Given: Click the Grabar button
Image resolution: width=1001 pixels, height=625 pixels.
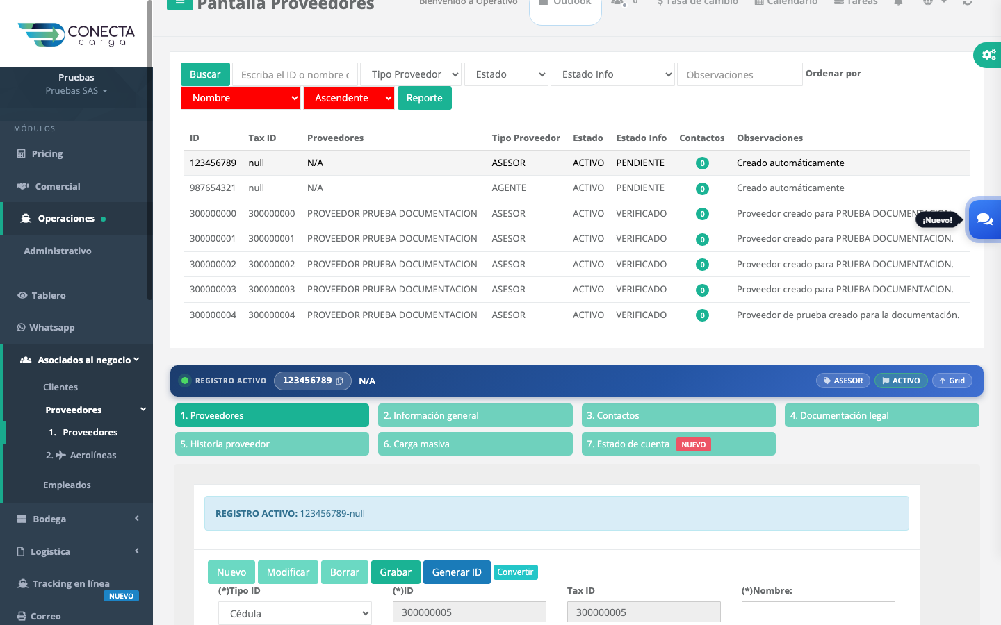Looking at the screenshot, I should [x=396, y=572].
